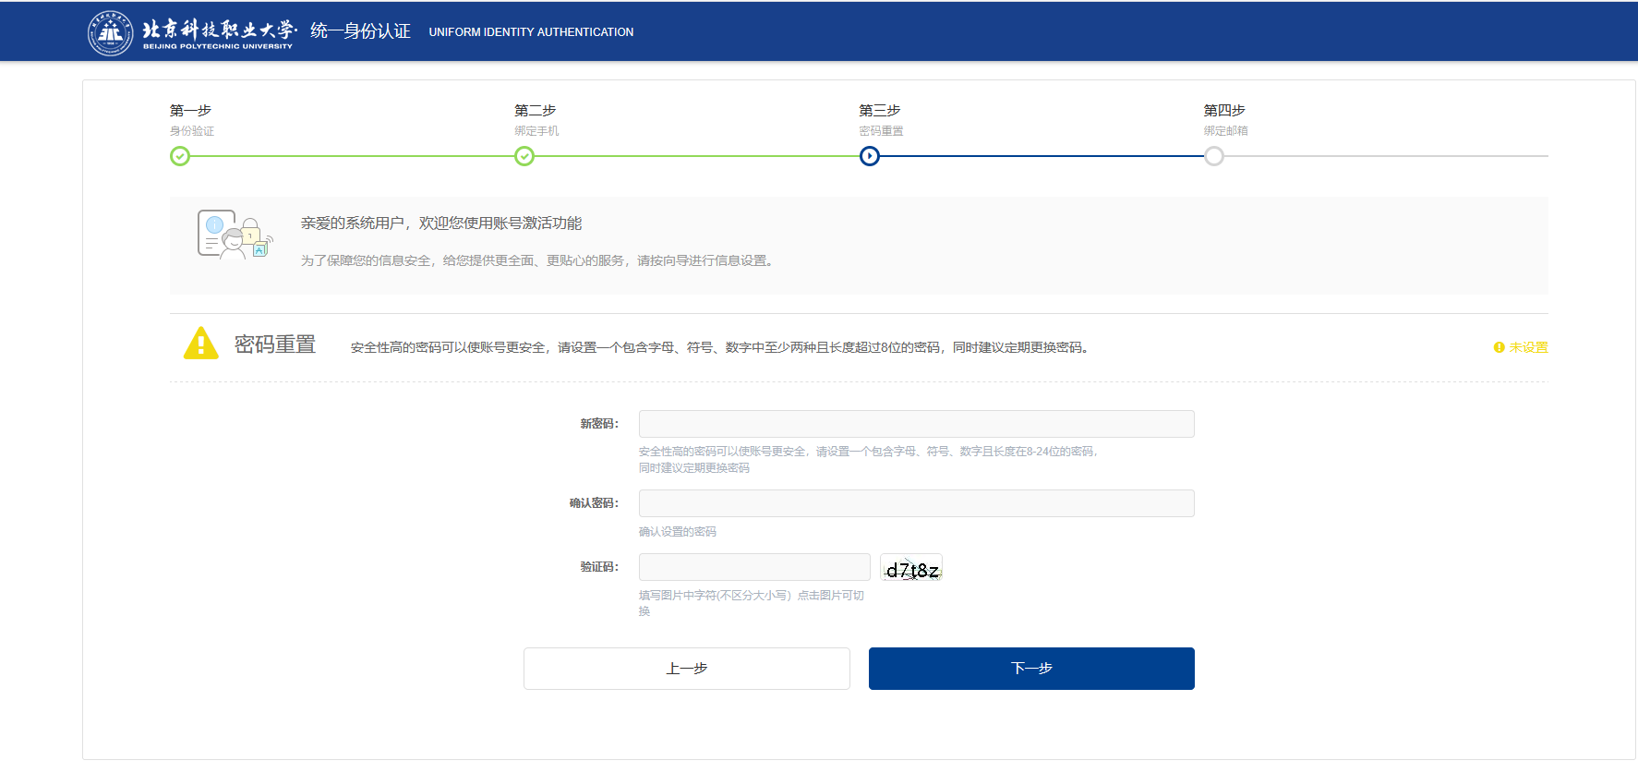Select the 第一步 step label
This screenshot has height=773, width=1638.
tap(190, 110)
